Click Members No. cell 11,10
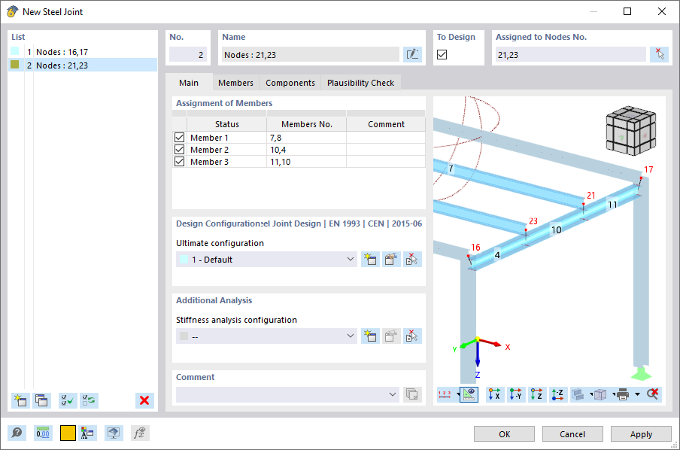This screenshot has width=680, height=450. tap(306, 162)
